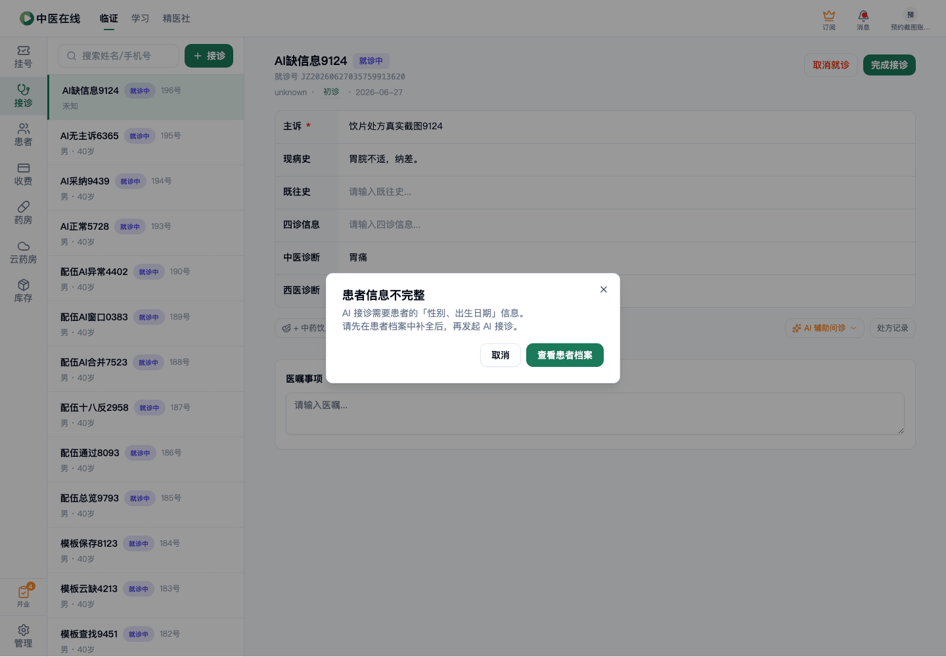Click 处方记录 button
This screenshot has width=946, height=657.
point(893,328)
